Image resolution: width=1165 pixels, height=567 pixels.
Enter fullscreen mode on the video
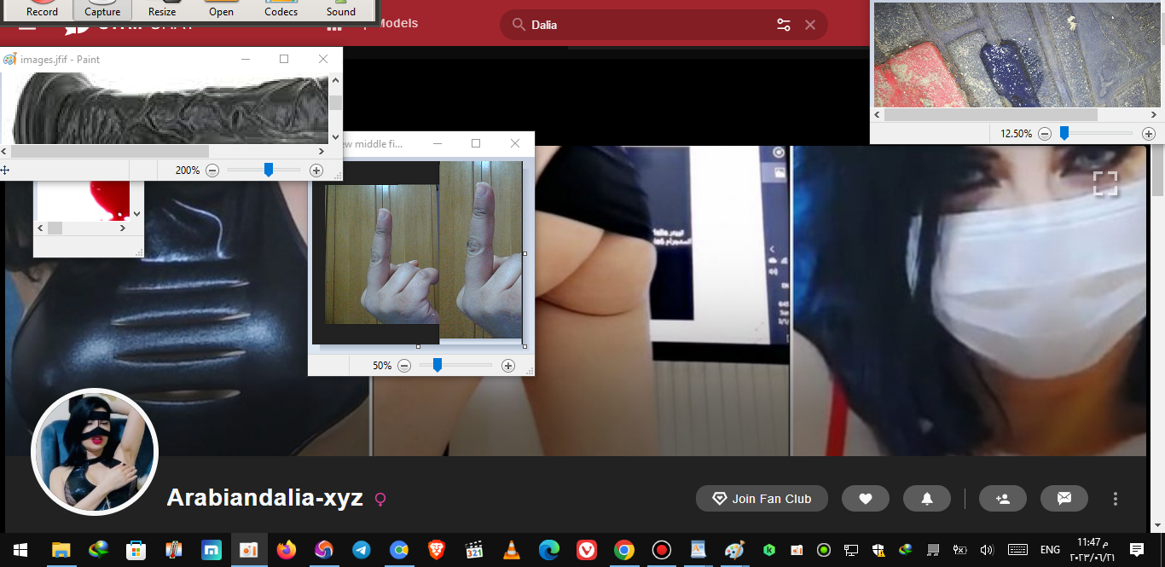(1104, 183)
